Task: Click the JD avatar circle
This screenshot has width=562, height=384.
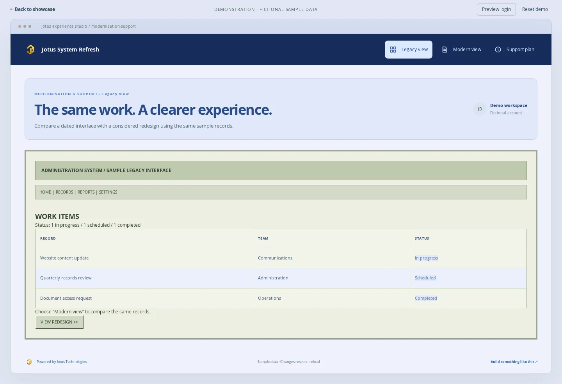Action: click(x=480, y=109)
